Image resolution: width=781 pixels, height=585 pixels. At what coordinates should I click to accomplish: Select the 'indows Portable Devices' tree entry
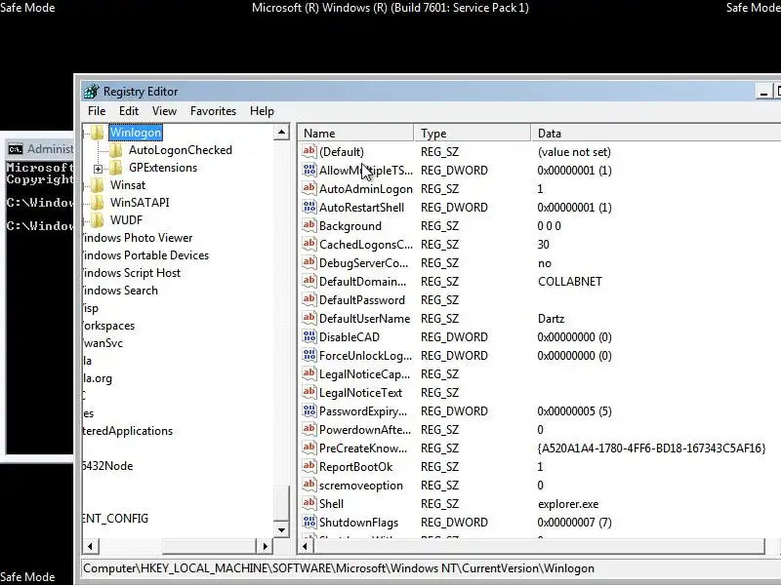tap(145, 255)
